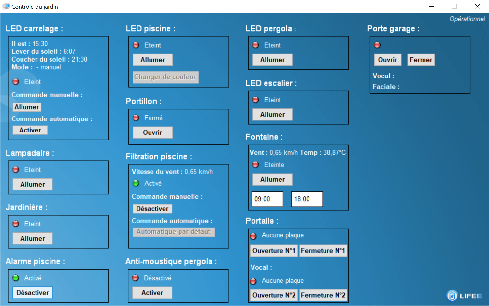
Task: Click the green status light in Alarme piscine
Action: tap(16, 278)
